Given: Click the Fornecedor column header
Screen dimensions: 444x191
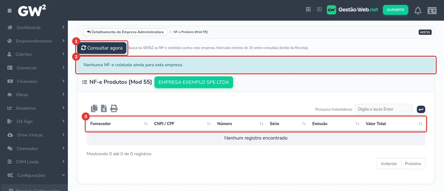Looking at the screenshot, I should (118, 124).
